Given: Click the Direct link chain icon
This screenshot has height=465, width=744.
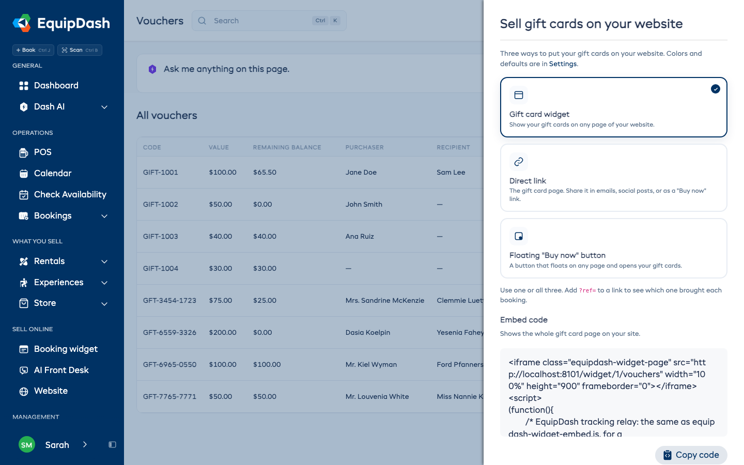Looking at the screenshot, I should pos(519,162).
